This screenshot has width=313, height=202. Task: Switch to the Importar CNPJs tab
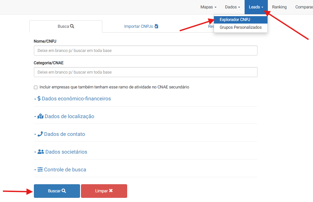pos(141,26)
